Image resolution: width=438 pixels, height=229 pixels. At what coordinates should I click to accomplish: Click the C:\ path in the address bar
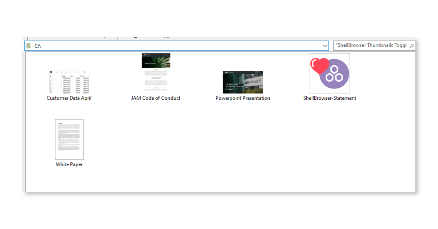point(38,46)
